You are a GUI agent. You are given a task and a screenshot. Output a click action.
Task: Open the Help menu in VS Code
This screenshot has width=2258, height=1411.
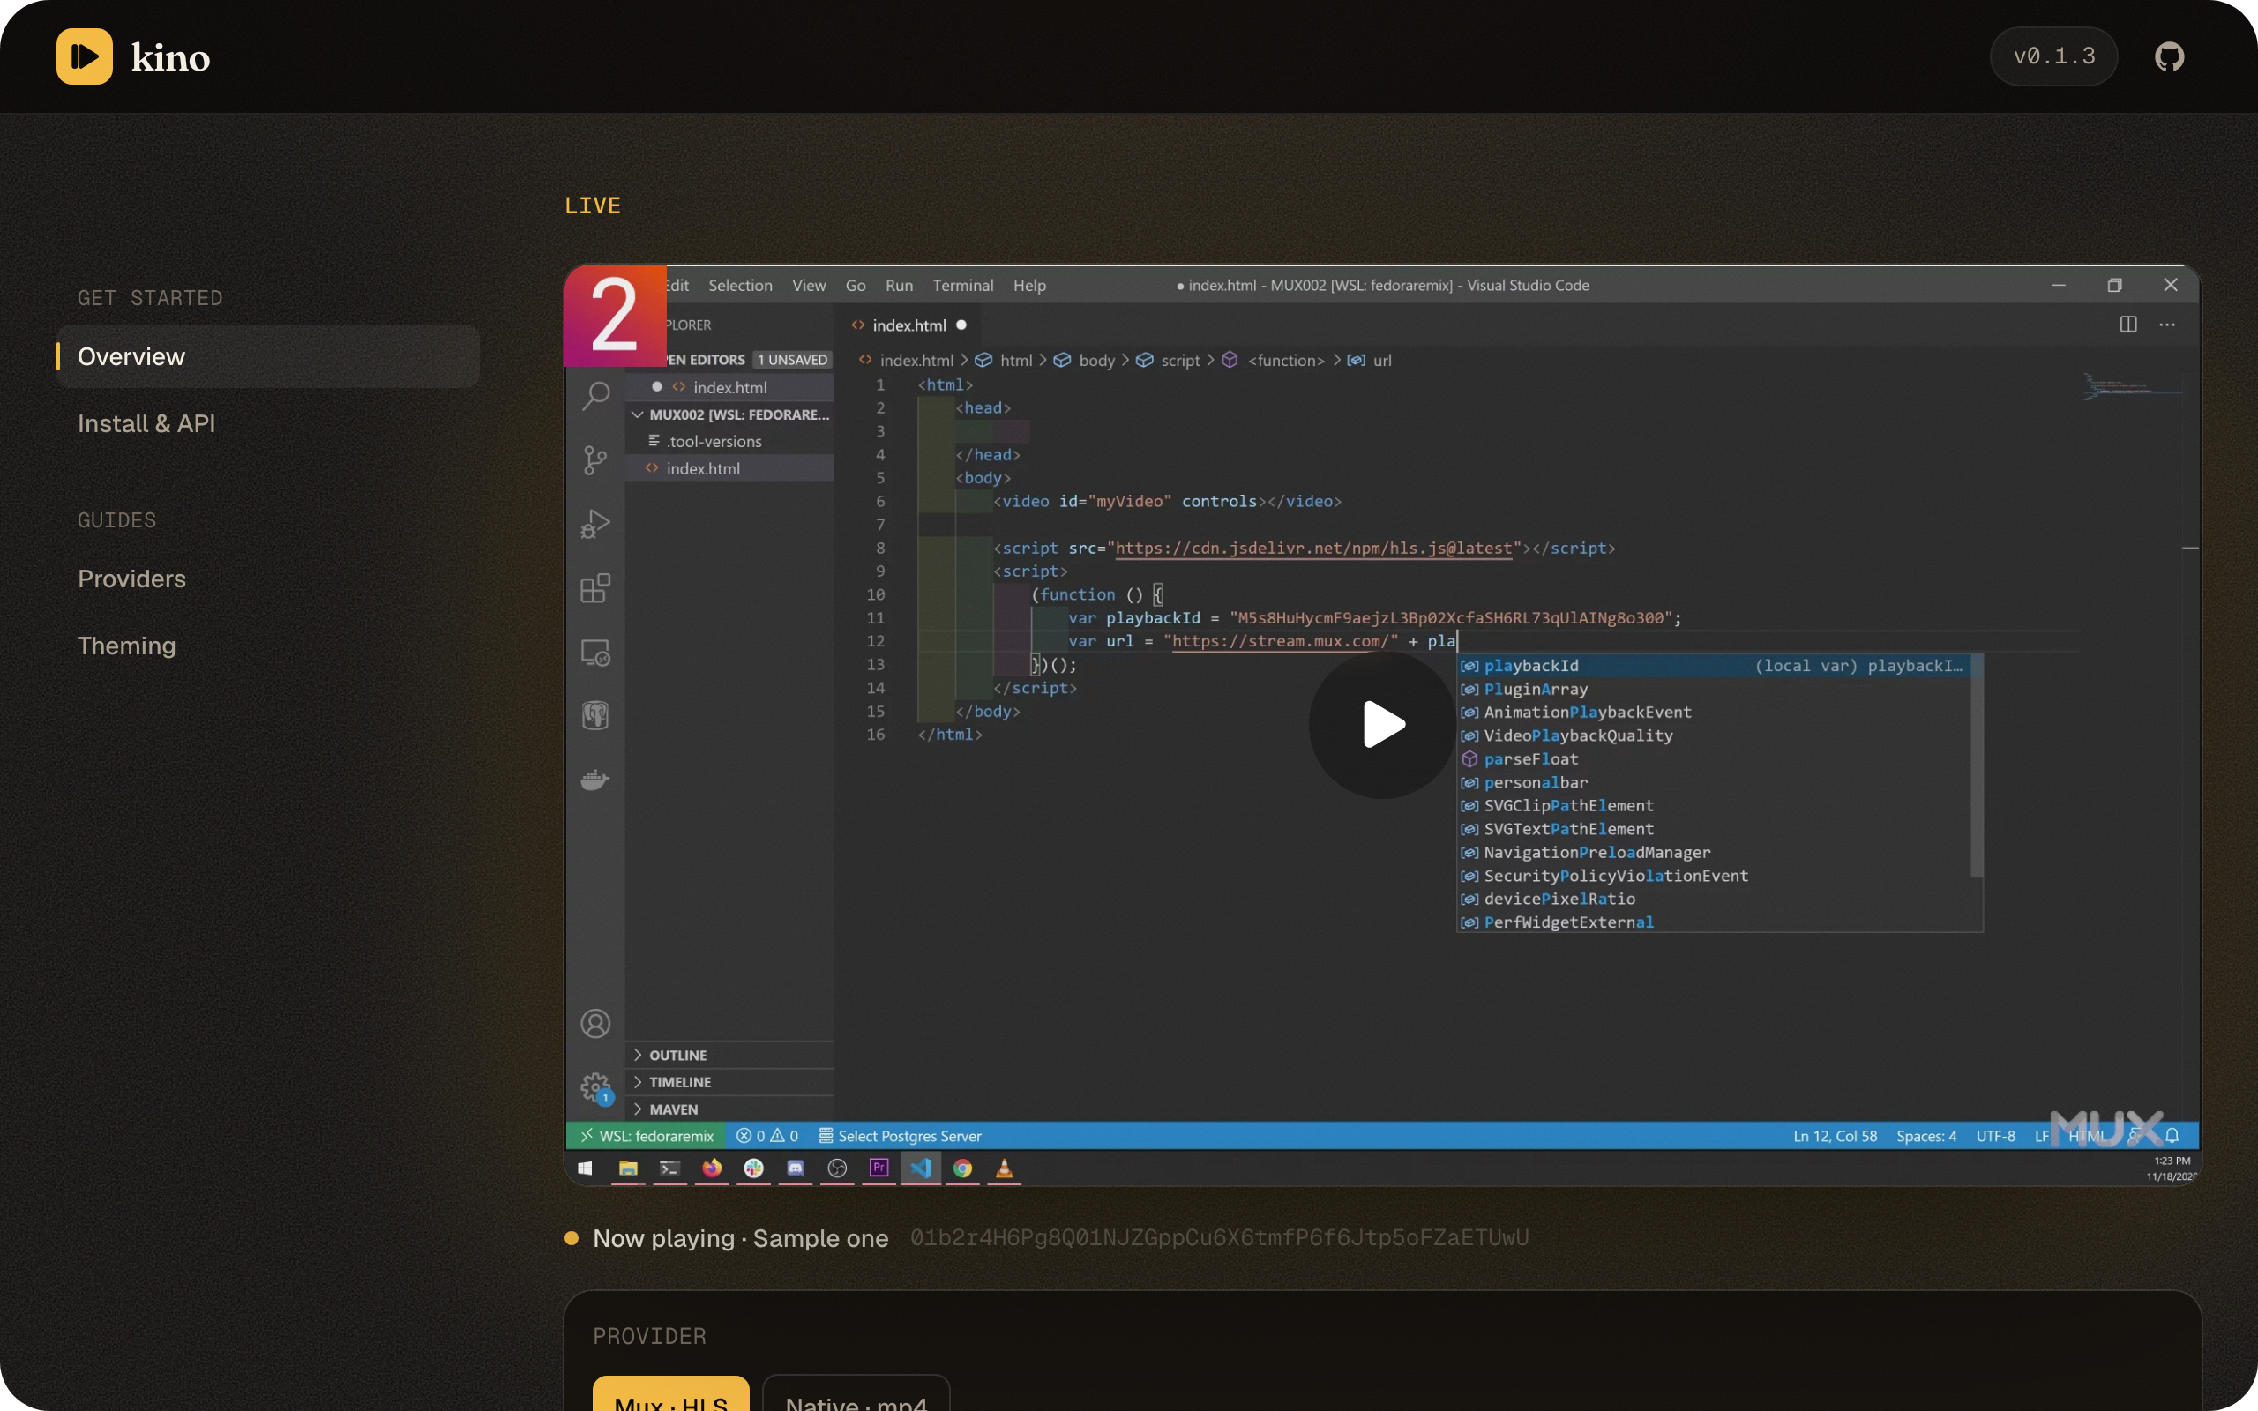pyautogui.click(x=1029, y=286)
